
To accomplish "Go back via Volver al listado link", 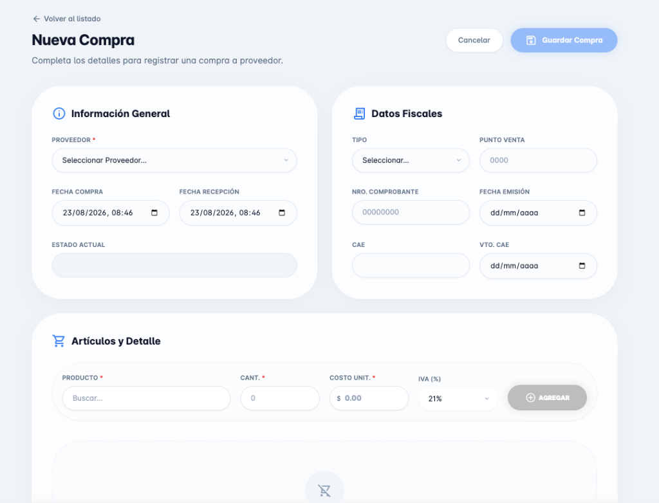I will click(x=67, y=19).
